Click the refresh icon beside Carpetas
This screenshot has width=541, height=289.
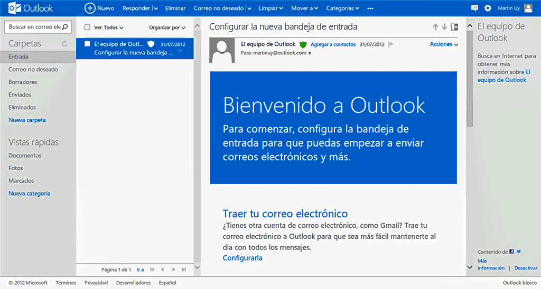click(x=64, y=44)
